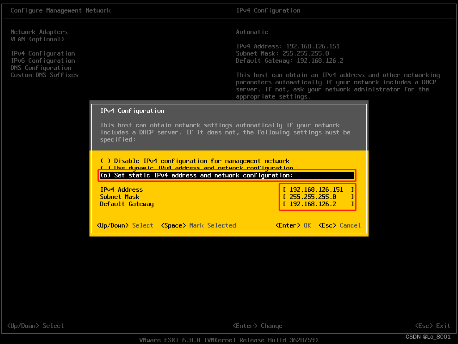Click the Automatic status text

point(252,32)
